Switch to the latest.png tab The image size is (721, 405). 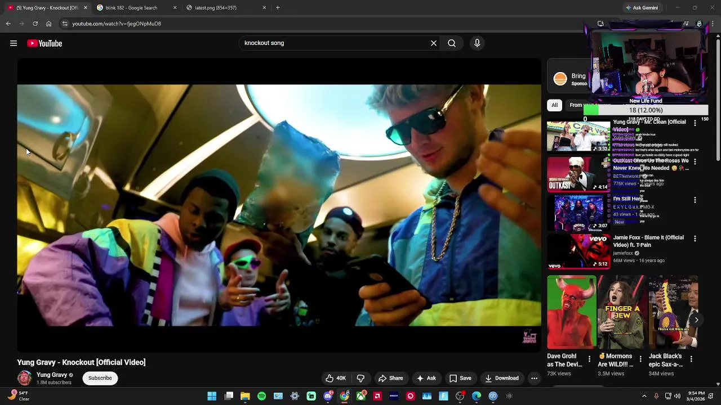pos(226,8)
